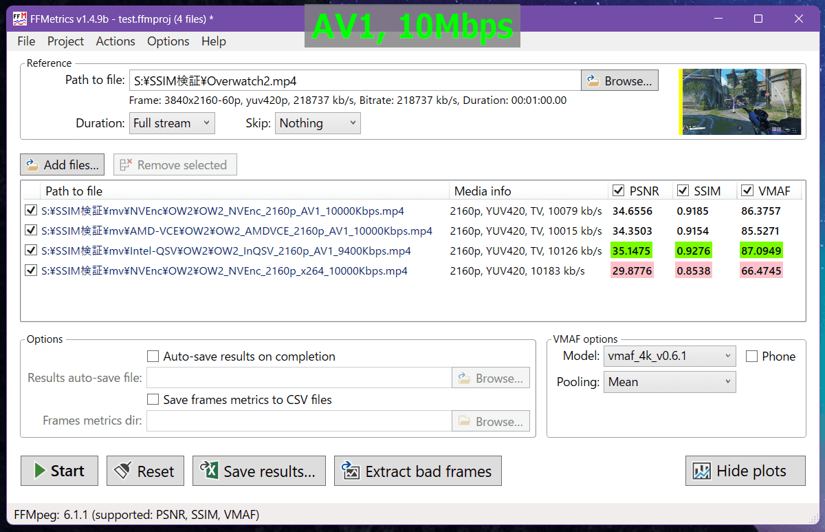
Task: Click folder icon on reference Browse button
Action: click(593, 81)
